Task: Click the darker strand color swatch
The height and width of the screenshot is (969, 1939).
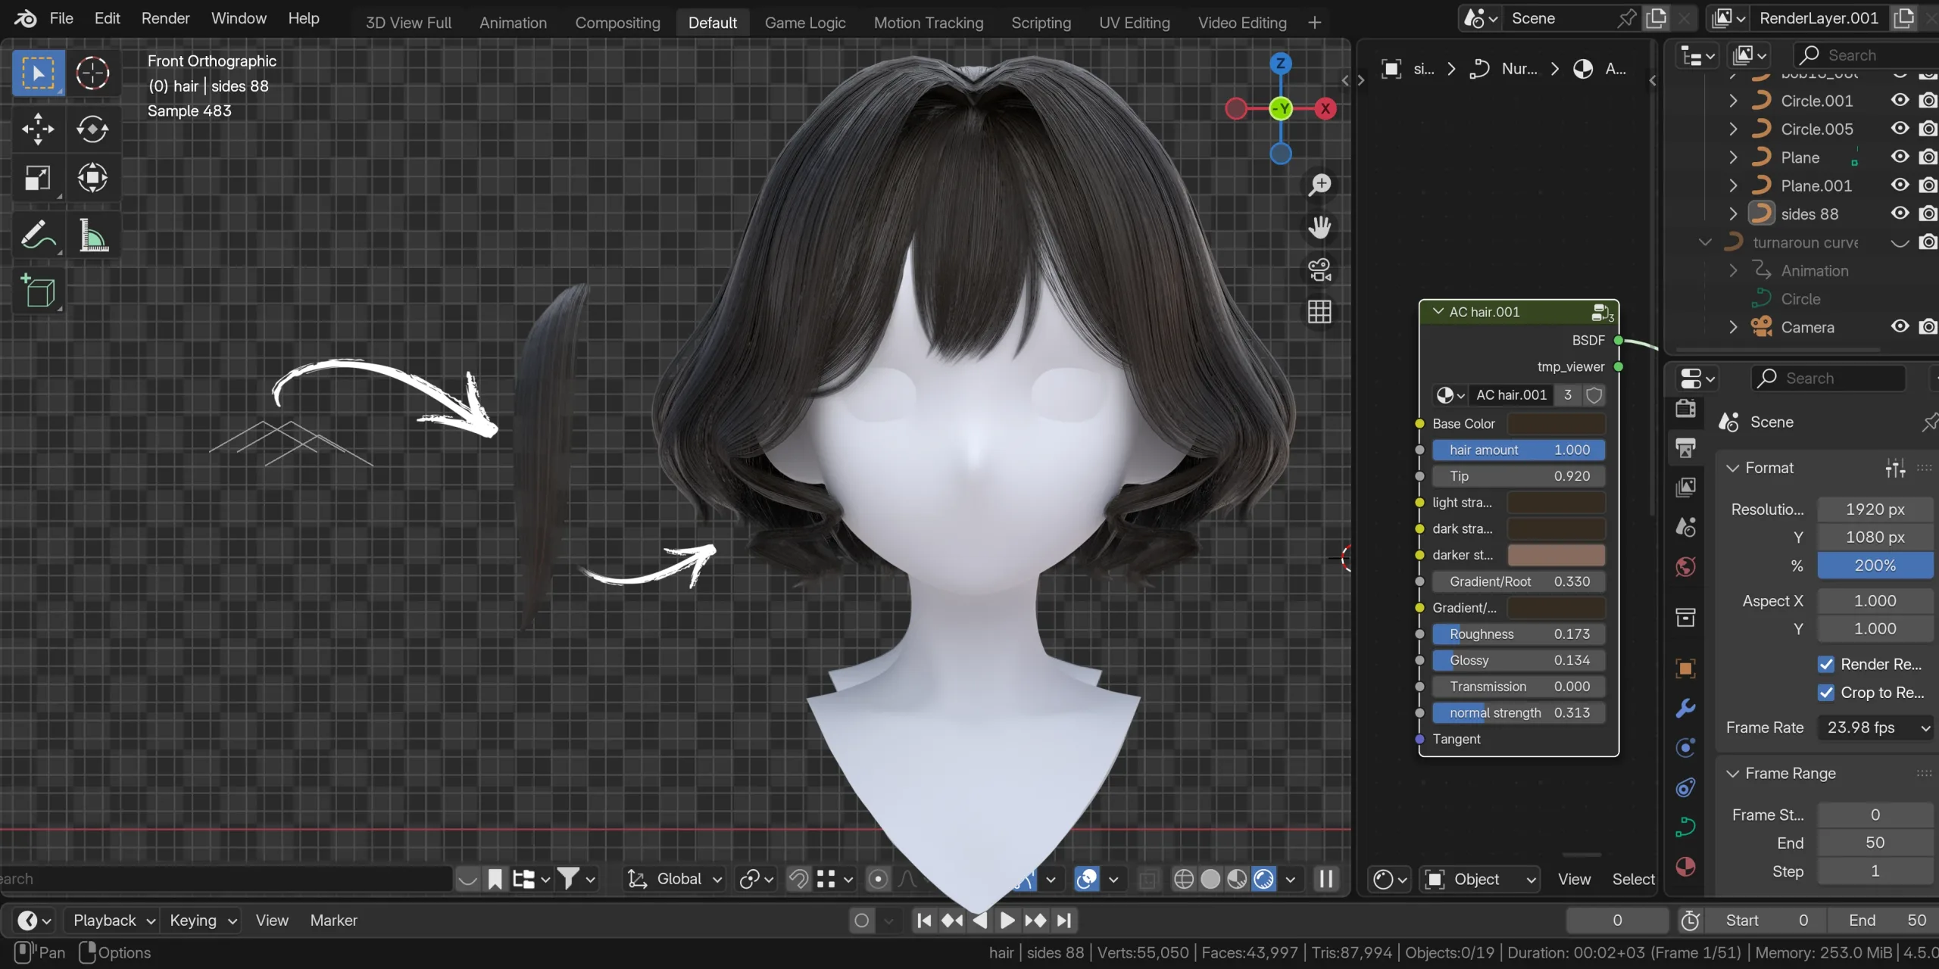Action: 1555,555
